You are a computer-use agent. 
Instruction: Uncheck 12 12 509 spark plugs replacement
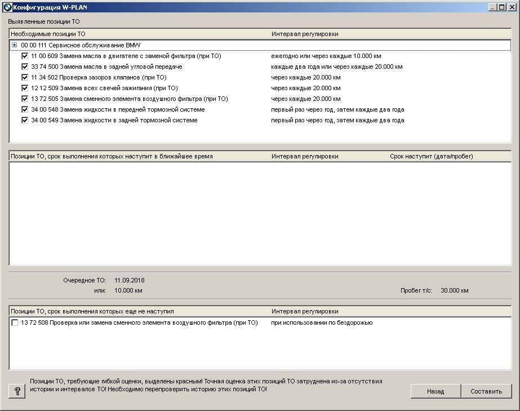(25, 88)
